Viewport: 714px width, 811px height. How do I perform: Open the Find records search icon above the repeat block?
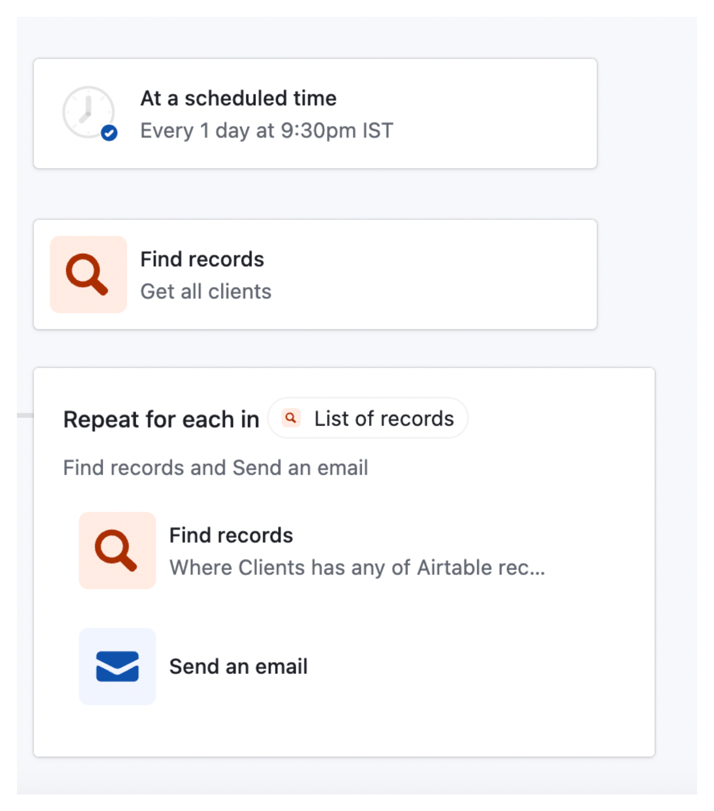pyautogui.click(x=88, y=274)
